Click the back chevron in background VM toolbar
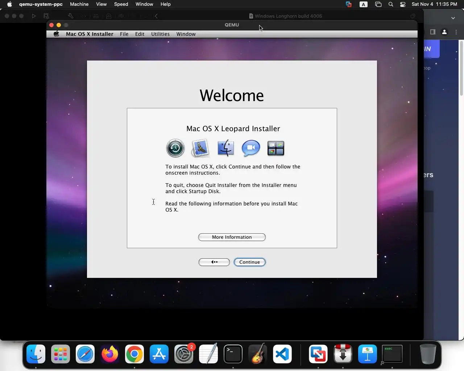464x371 pixels. tap(156, 16)
